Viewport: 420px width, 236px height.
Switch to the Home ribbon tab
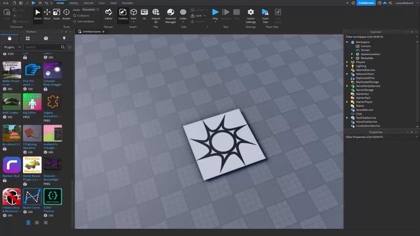point(60,3)
